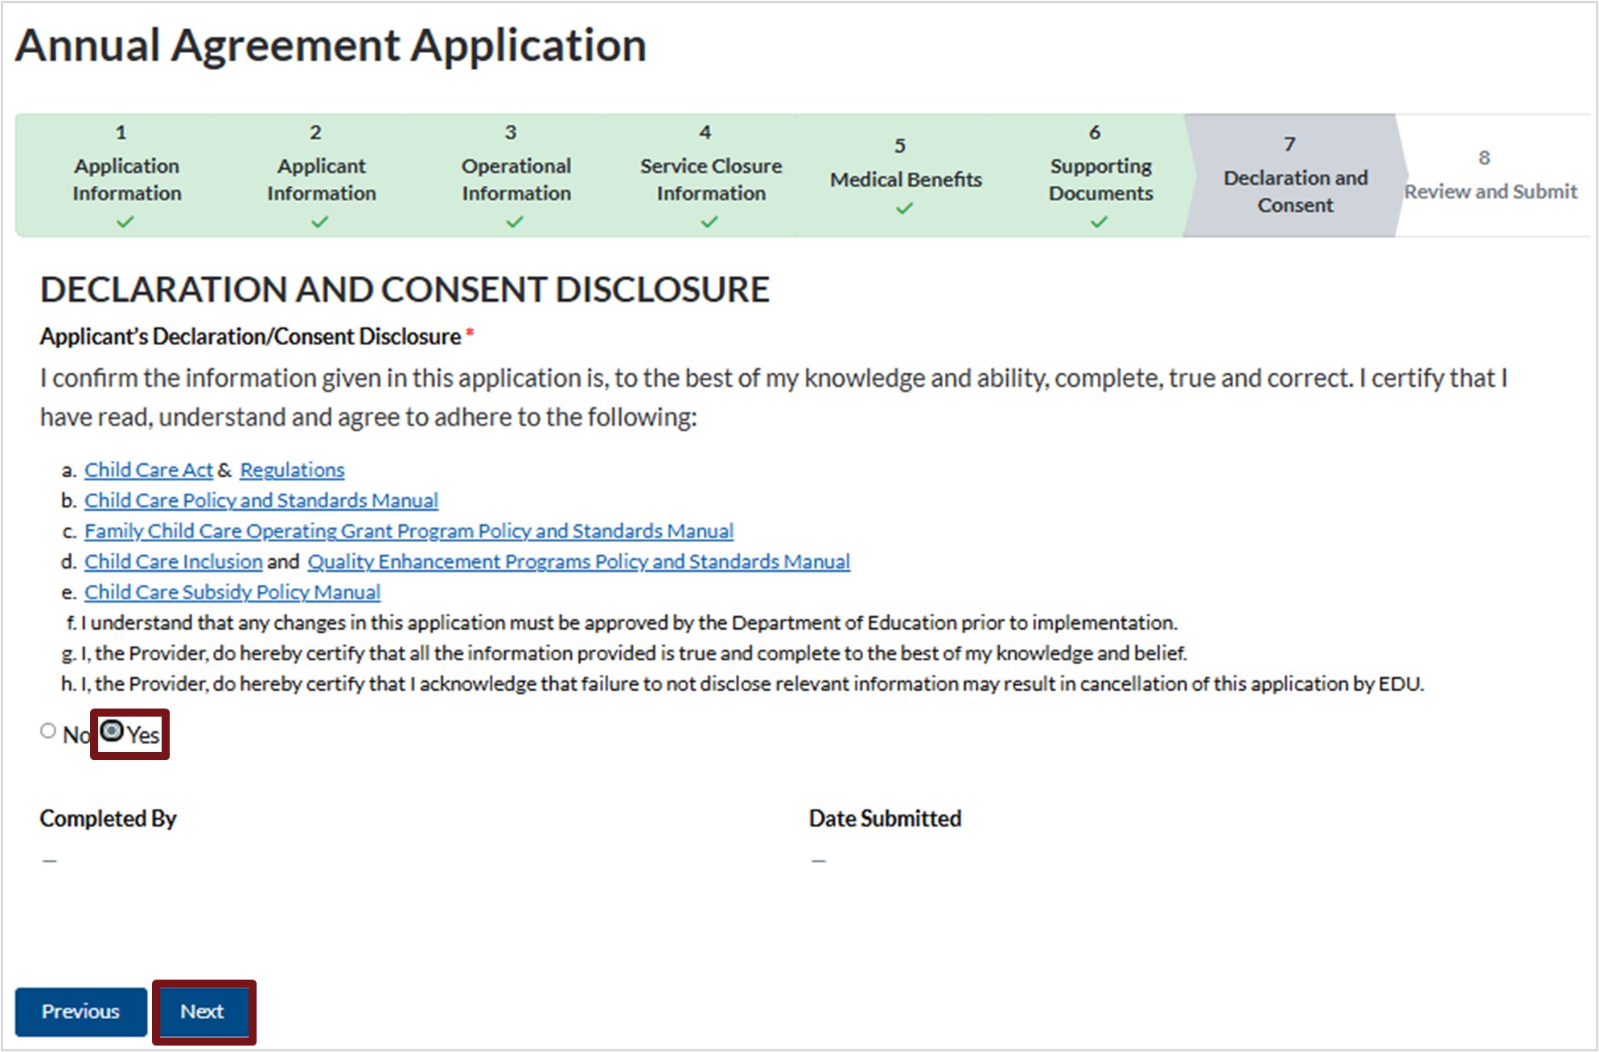Go to step 5 Medical Benefits
Screen dimensions: 1599x1052
coord(906,179)
